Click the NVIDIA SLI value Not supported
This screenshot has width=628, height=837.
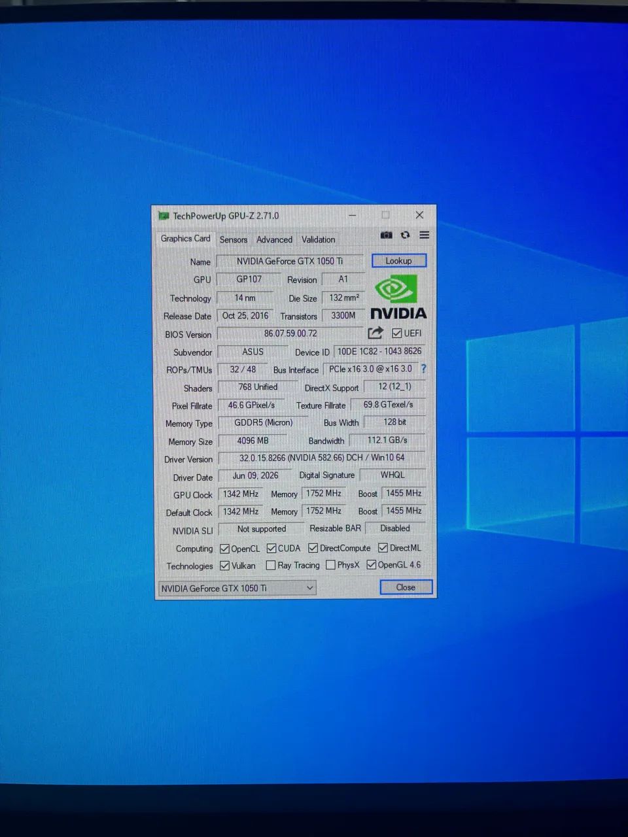click(262, 529)
